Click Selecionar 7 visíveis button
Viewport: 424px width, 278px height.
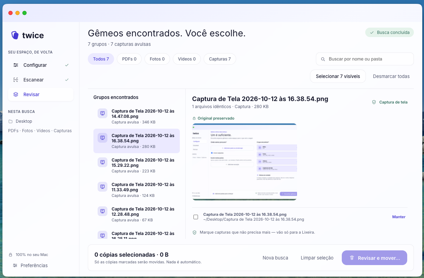(338, 76)
